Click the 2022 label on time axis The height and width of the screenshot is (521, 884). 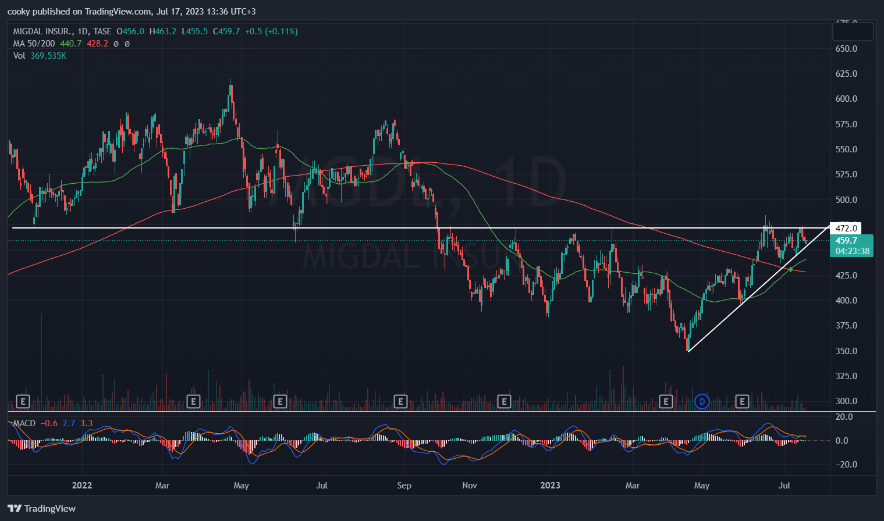[82, 486]
